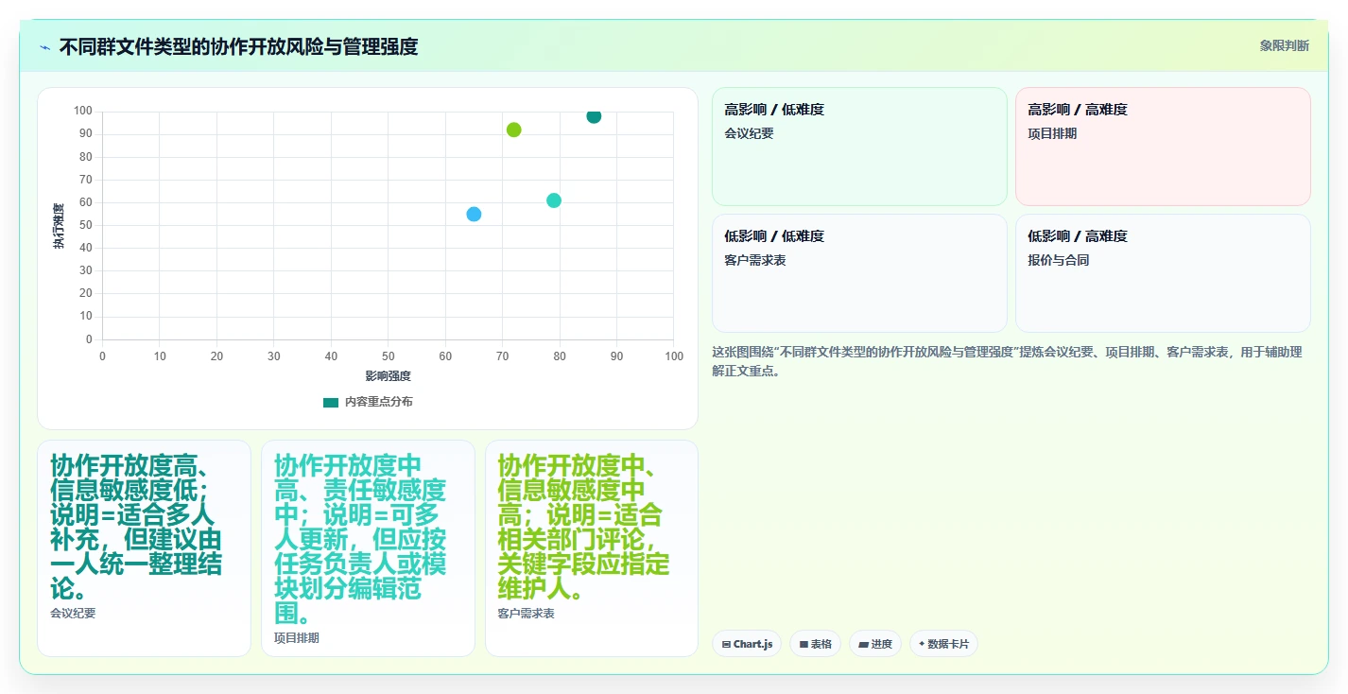1348x694 pixels.
Task: Open the 高影响 / 低难度 quadrant card
Action: (x=859, y=147)
